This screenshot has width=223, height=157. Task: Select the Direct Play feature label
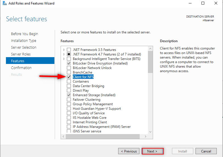(81, 91)
